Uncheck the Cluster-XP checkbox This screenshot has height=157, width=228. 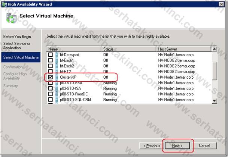point(51,77)
